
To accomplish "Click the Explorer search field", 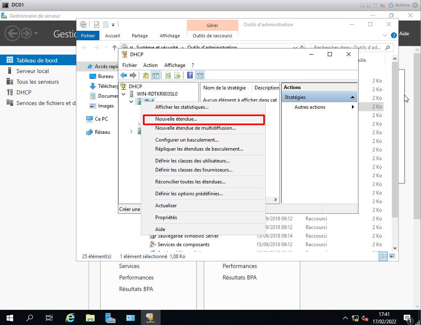I will pyautogui.click(x=347, y=48).
